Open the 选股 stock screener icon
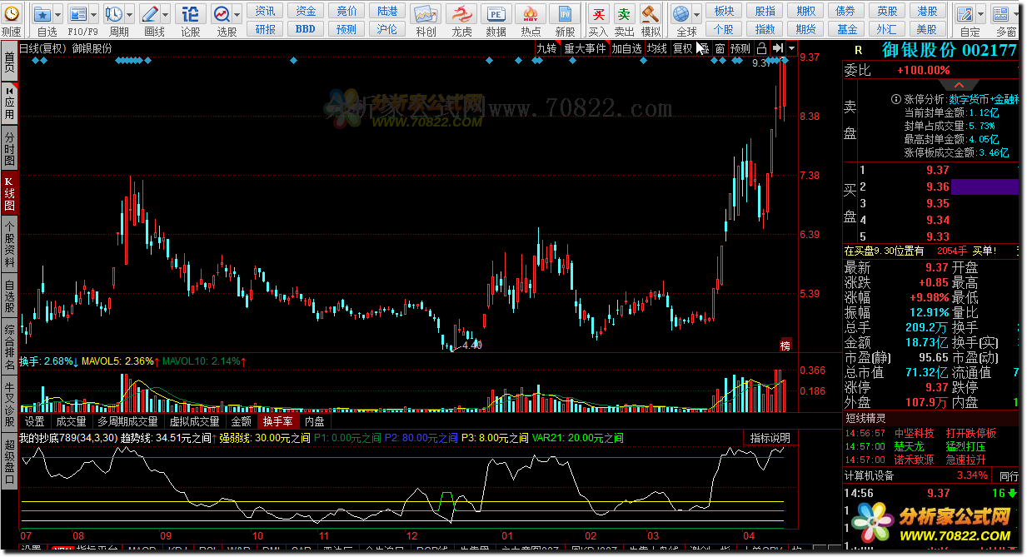The image size is (1027, 557). (x=222, y=13)
